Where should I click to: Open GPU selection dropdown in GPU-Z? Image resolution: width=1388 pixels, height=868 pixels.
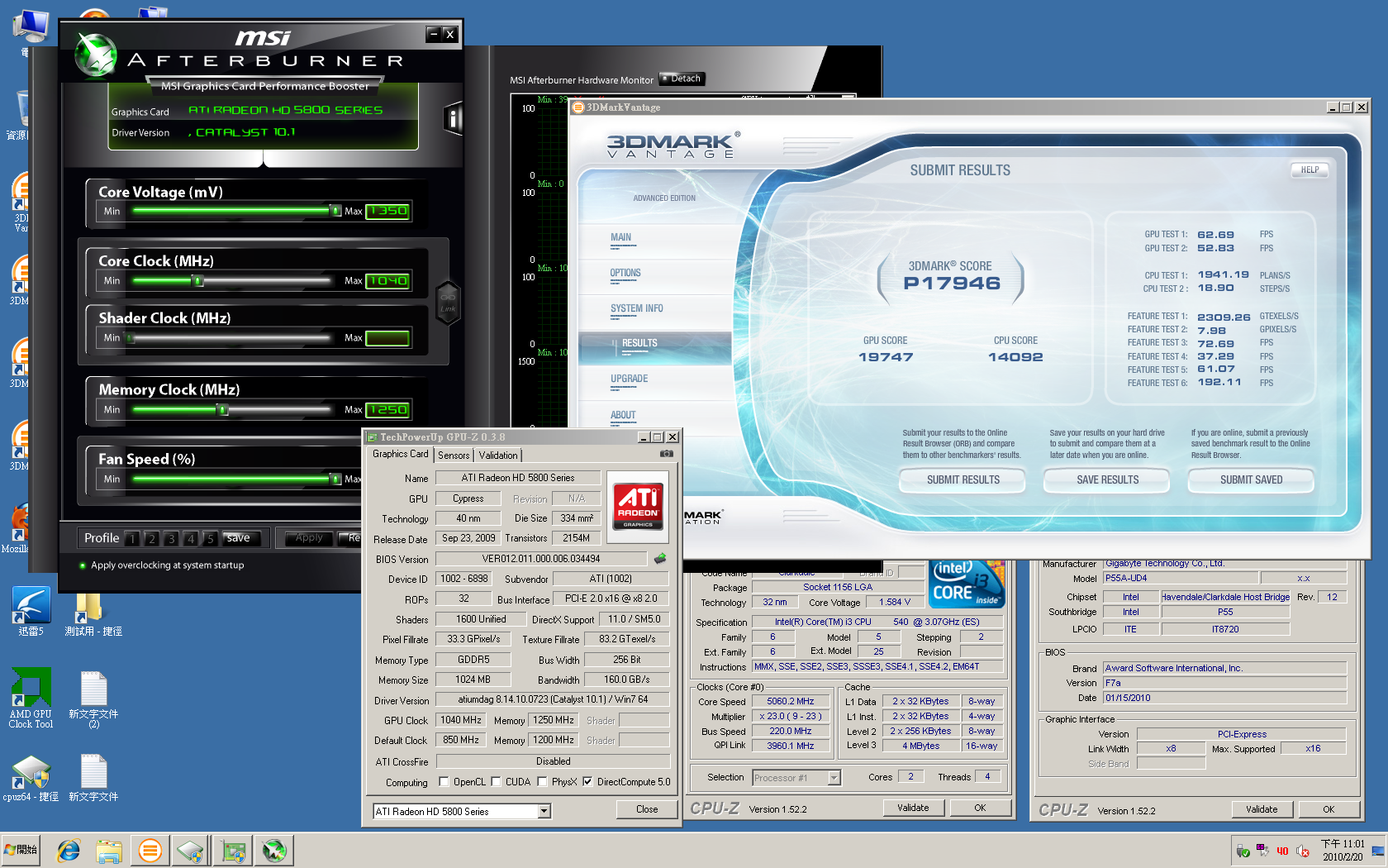click(544, 811)
